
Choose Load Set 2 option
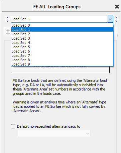click(62, 34)
